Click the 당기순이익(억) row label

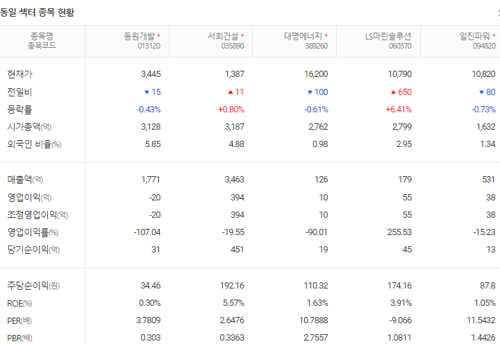point(33,250)
